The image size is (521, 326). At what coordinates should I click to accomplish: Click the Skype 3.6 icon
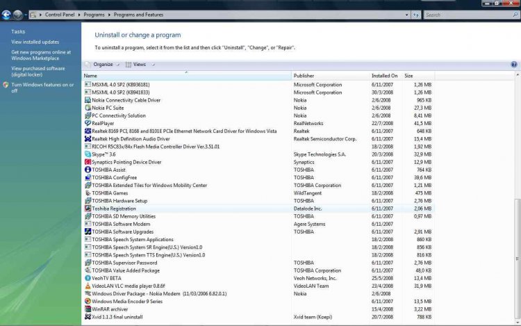coord(88,154)
